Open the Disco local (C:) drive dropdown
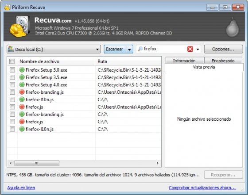Screen dimensions: 248x195 click(x=54, y=49)
